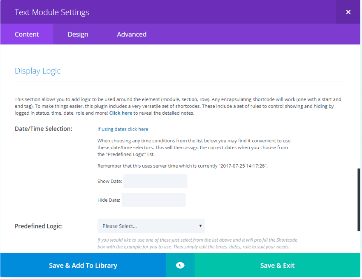Click the Date/Time Selection label
362x279 pixels.
(x=43, y=129)
